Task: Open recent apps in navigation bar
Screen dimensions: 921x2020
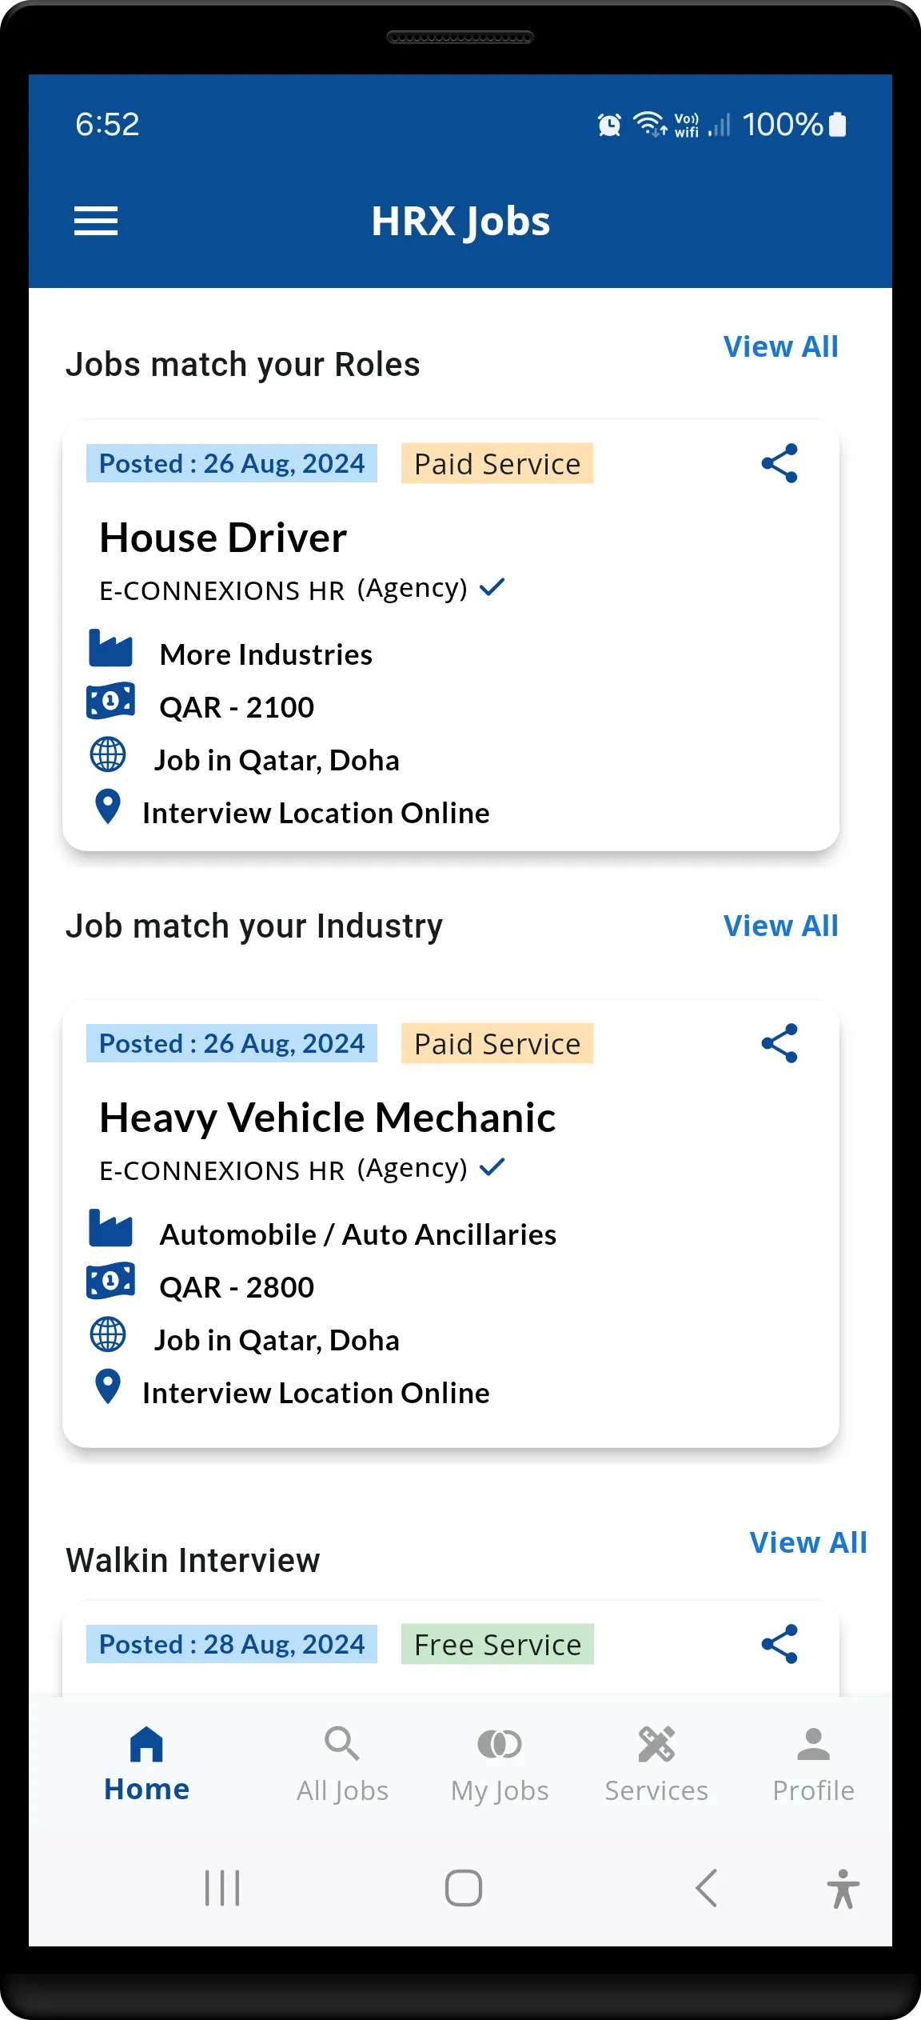Action: point(222,1888)
